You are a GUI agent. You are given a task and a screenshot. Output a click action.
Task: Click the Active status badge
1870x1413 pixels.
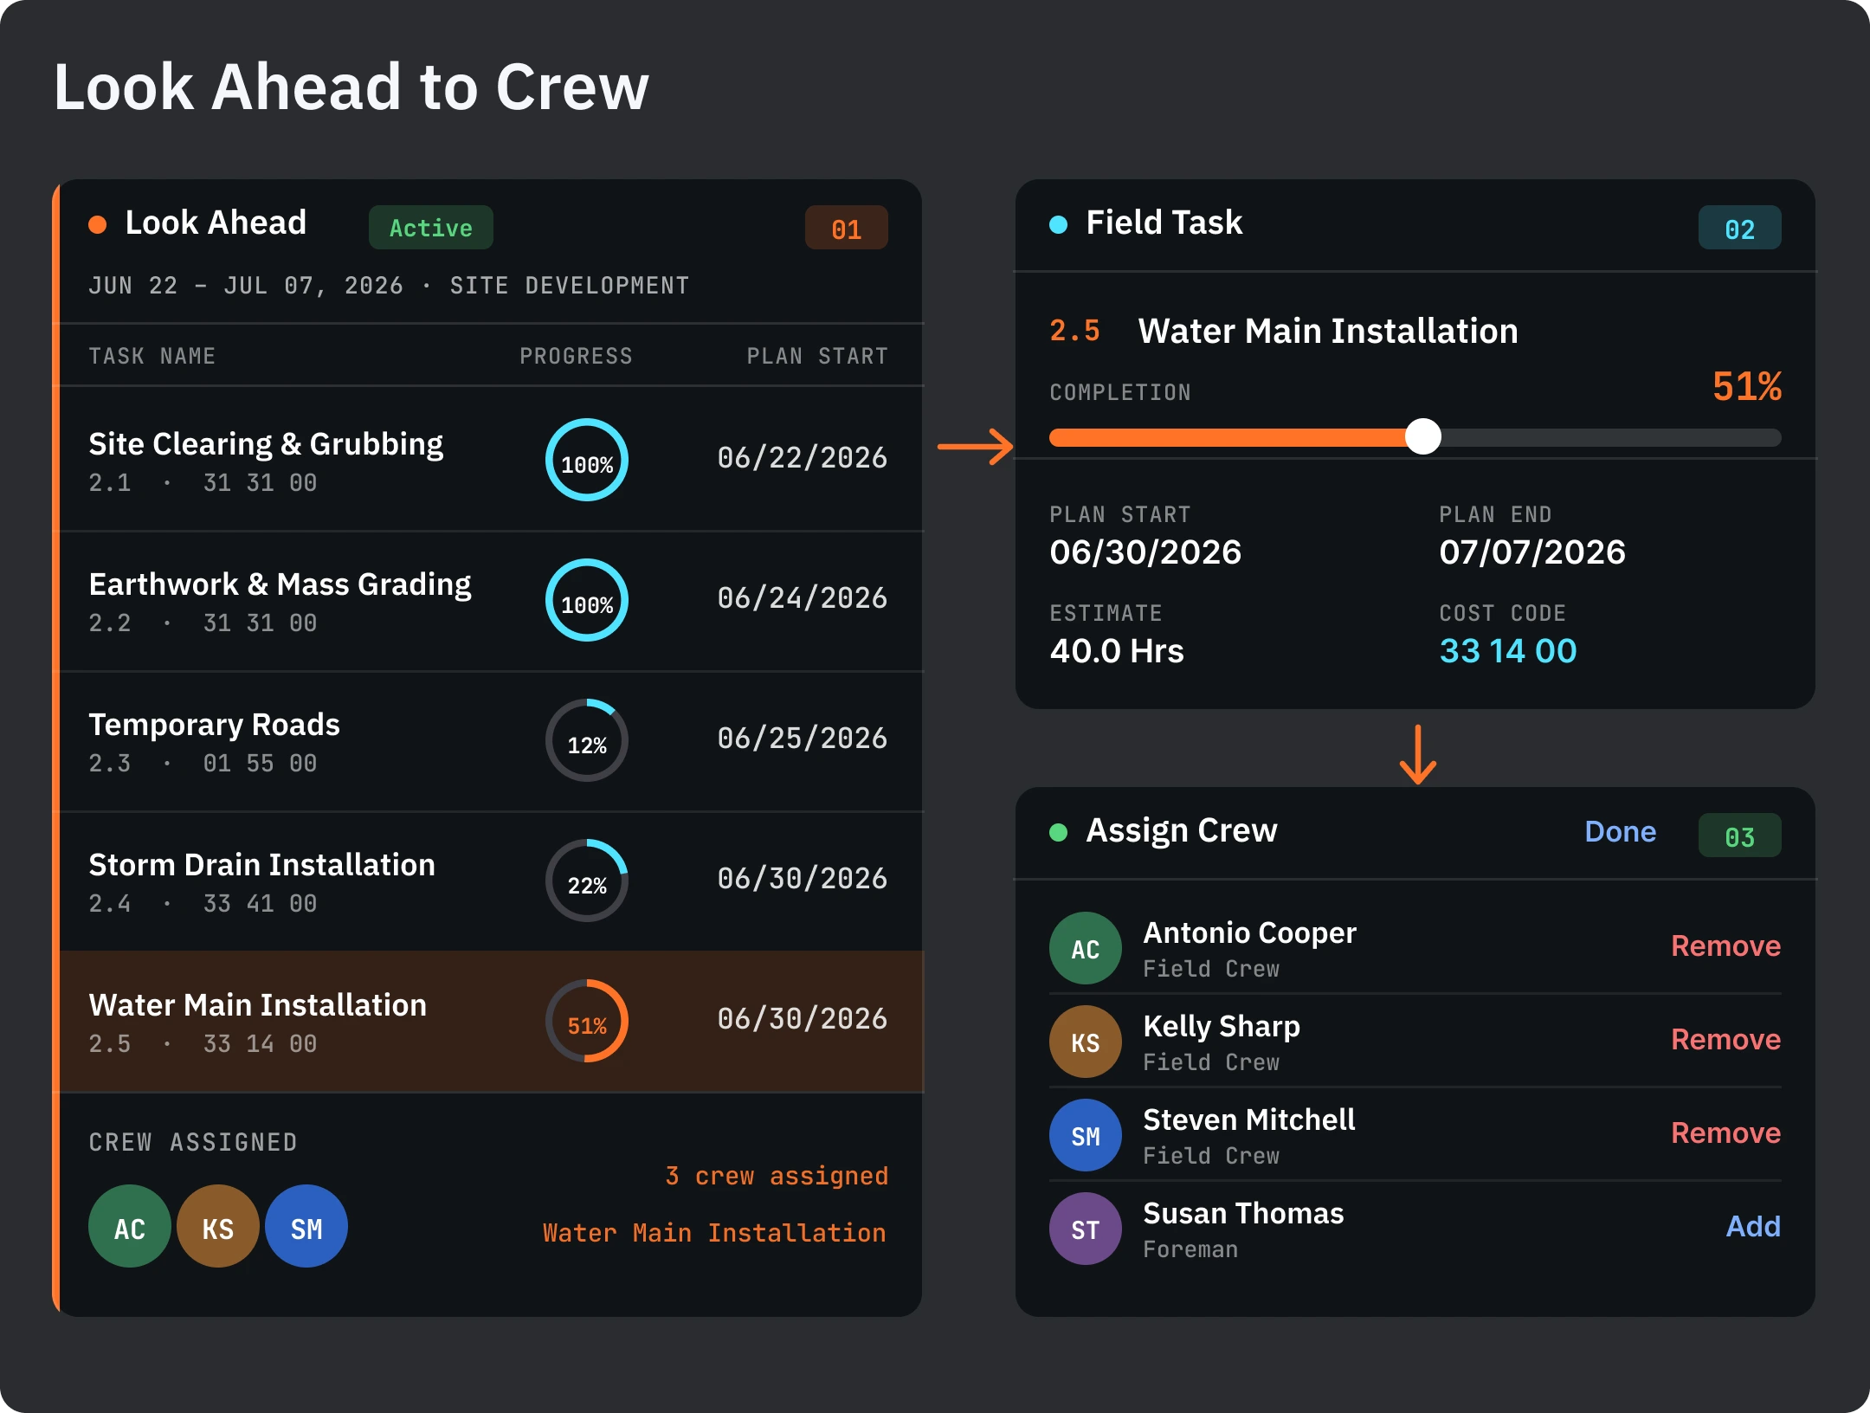(x=430, y=228)
